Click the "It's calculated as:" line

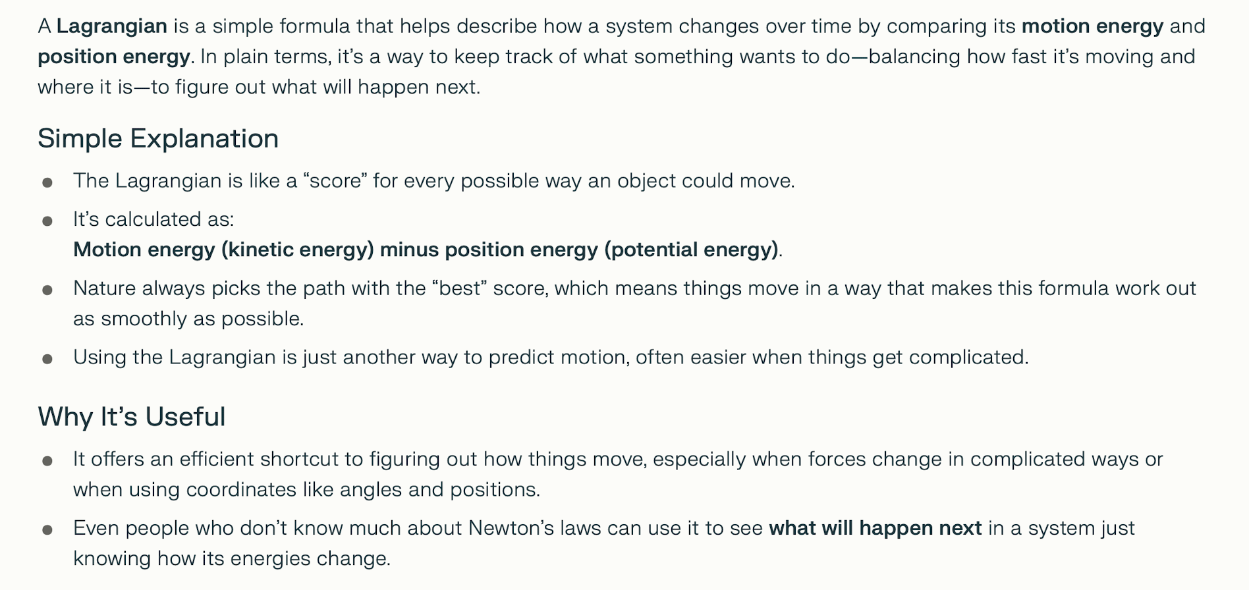coord(153,219)
